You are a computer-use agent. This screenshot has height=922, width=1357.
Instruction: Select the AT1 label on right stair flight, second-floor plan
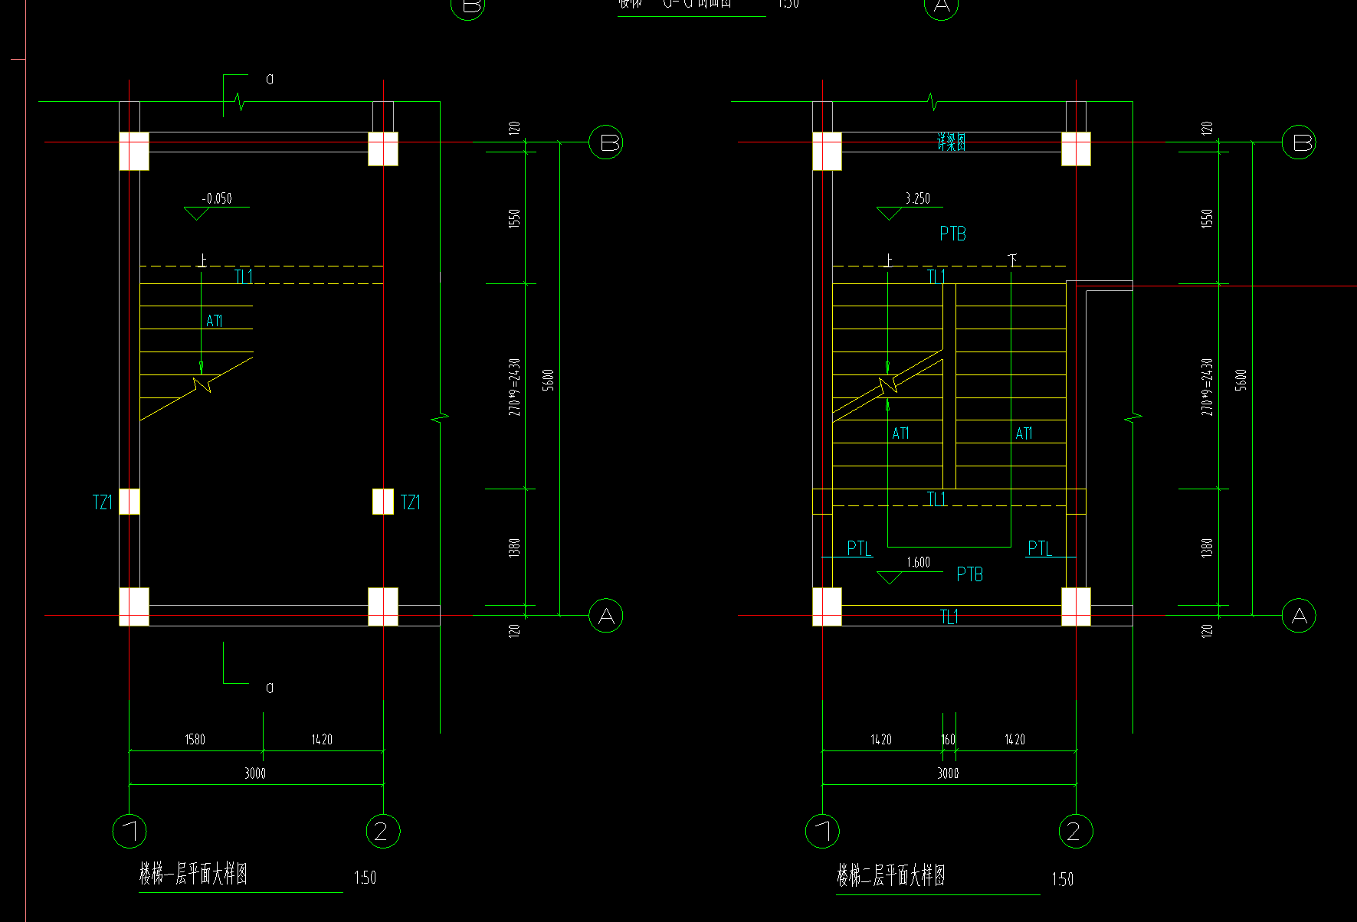click(x=1024, y=433)
